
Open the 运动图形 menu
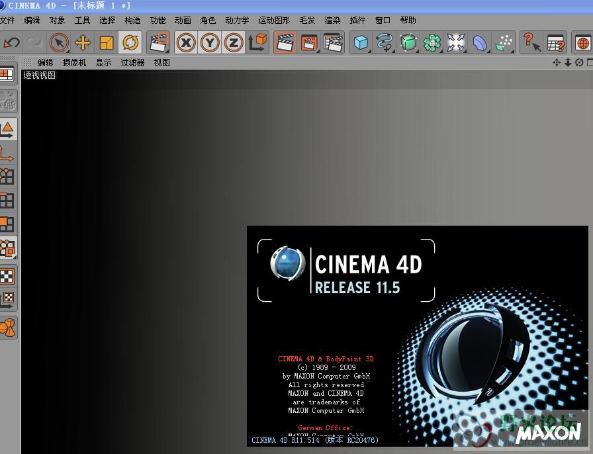point(274,20)
